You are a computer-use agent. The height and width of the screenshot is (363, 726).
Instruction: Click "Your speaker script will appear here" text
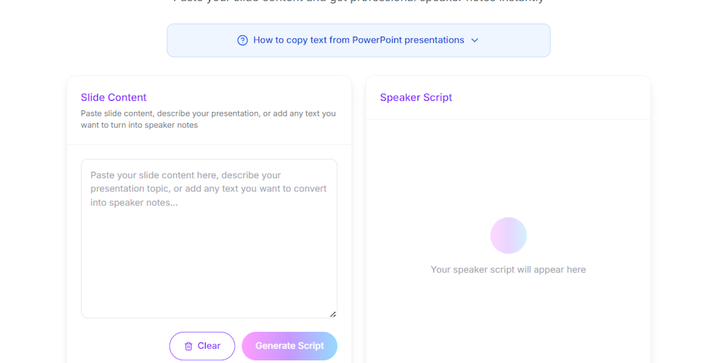coord(508,269)
